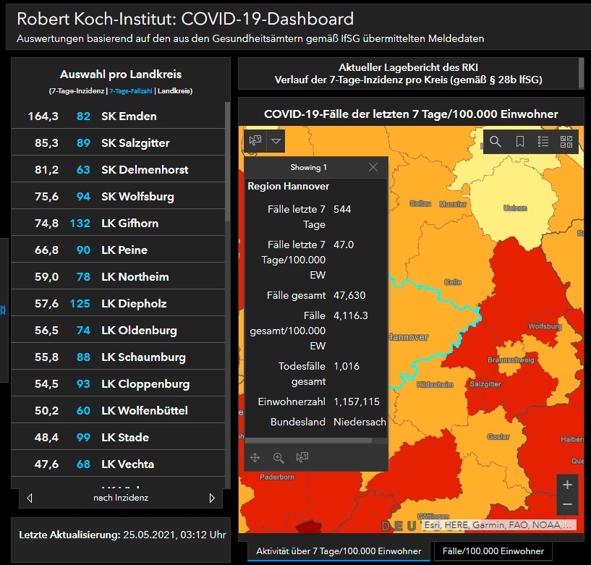Go to next list sorting arrow
Image resolution: width=591 pixels, height=565 pixels.
click(x=212, y=498)
